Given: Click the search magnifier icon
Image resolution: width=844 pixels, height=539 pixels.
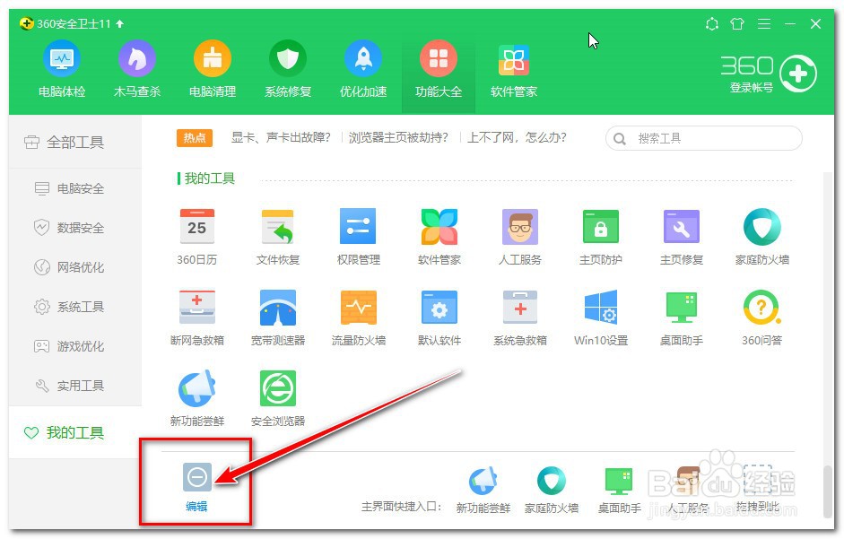Looking at the screenshot, I should [620, 139].
